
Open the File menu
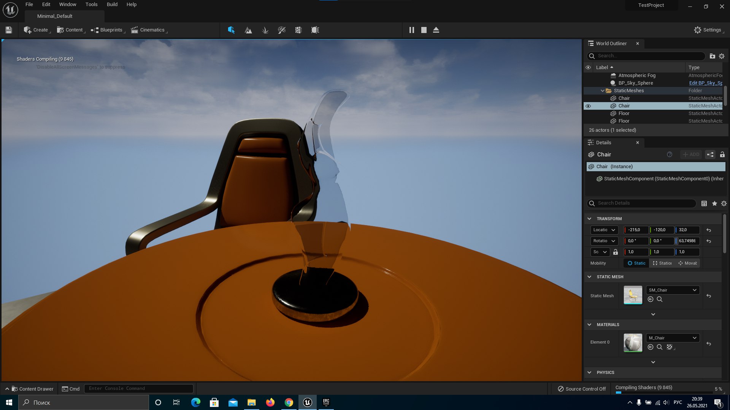coord(29,5)
